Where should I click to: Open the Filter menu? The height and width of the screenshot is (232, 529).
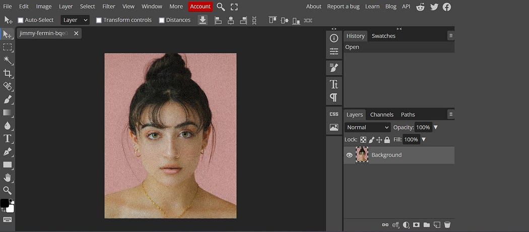coord(108,7)
